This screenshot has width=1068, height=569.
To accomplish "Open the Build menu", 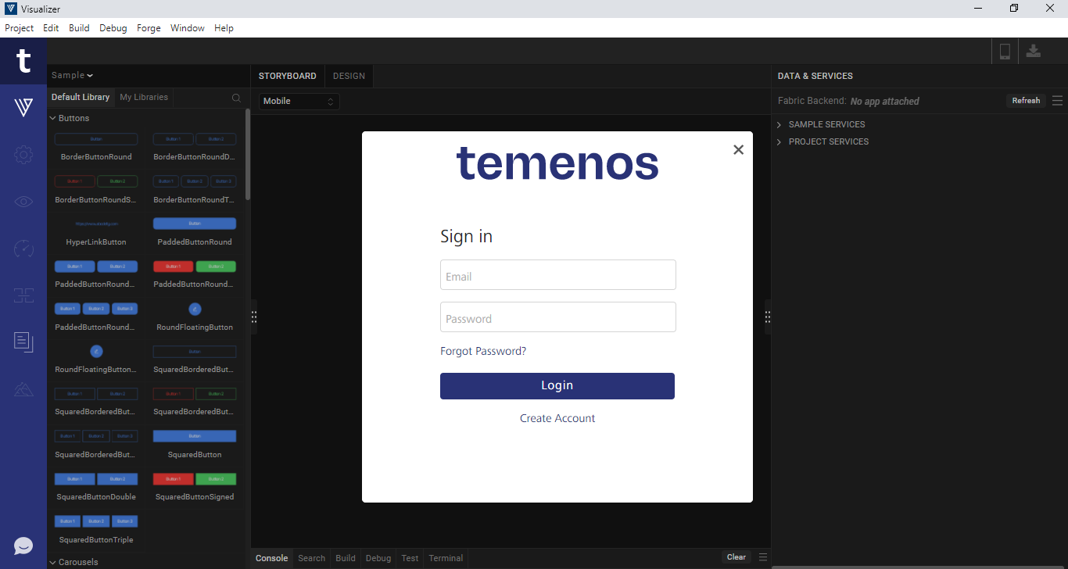I will [79, 28].
